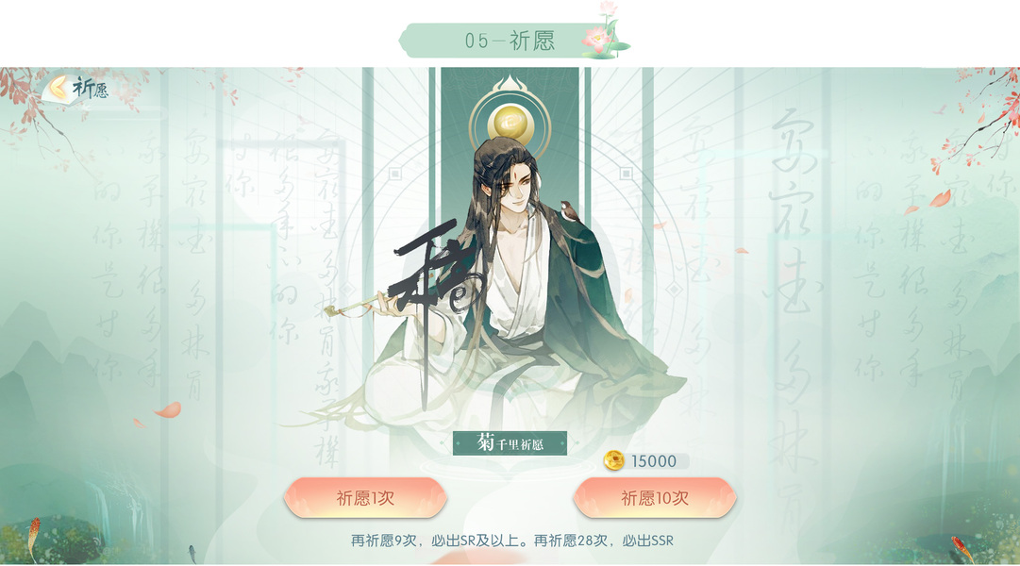The image size is (1020, 566).
Task: Click the SR and SSR guarantee hint text
Action: [x=512, y=541]
